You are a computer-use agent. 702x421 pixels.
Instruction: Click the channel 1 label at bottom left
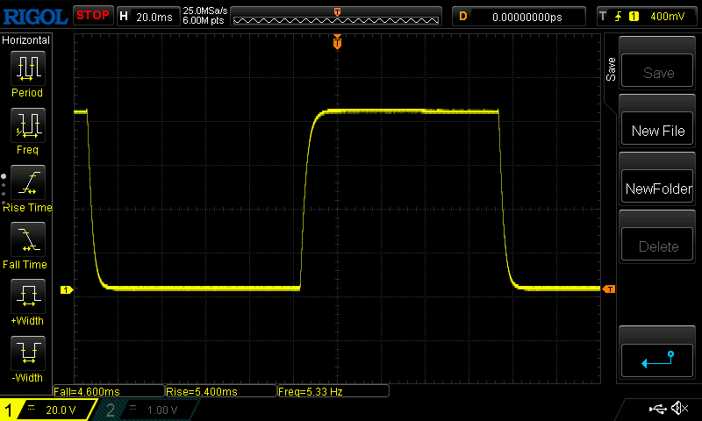point(8,410)
